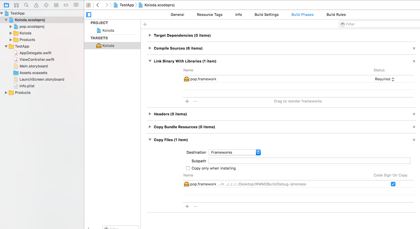This screenshot has width=420, height=229.
Task: Collapse Link Binary With Libraries section
Action: (x=150, y=61)
